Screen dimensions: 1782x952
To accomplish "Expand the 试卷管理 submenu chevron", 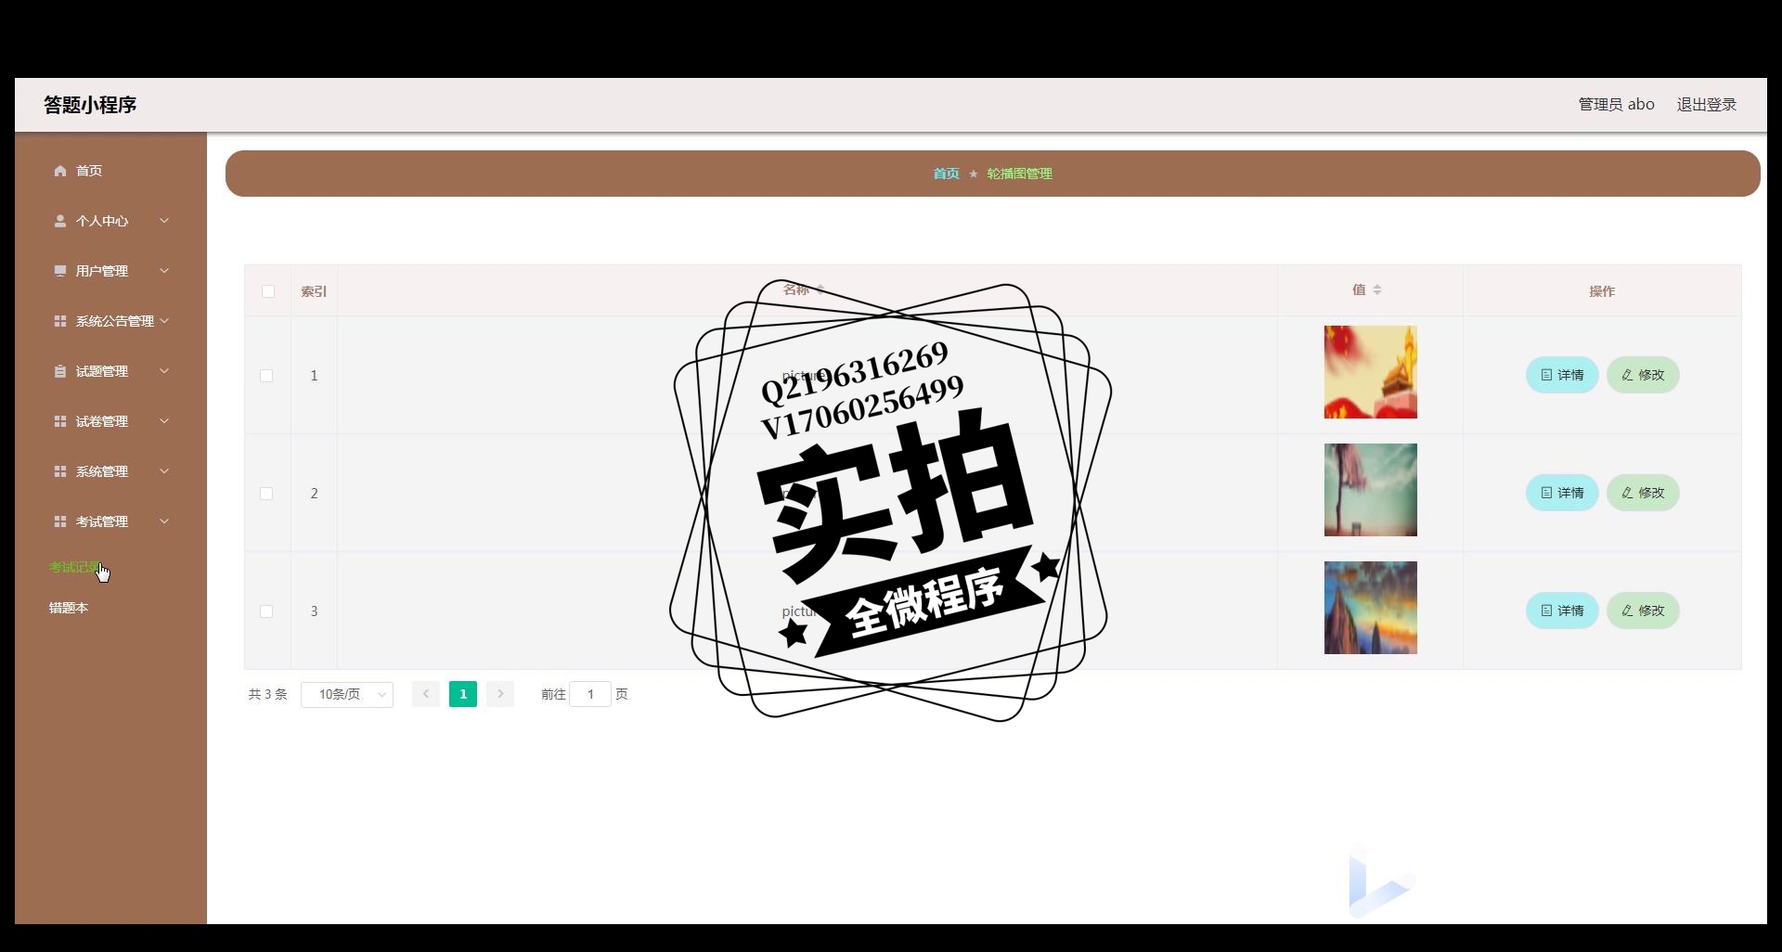I will (164, 421).
